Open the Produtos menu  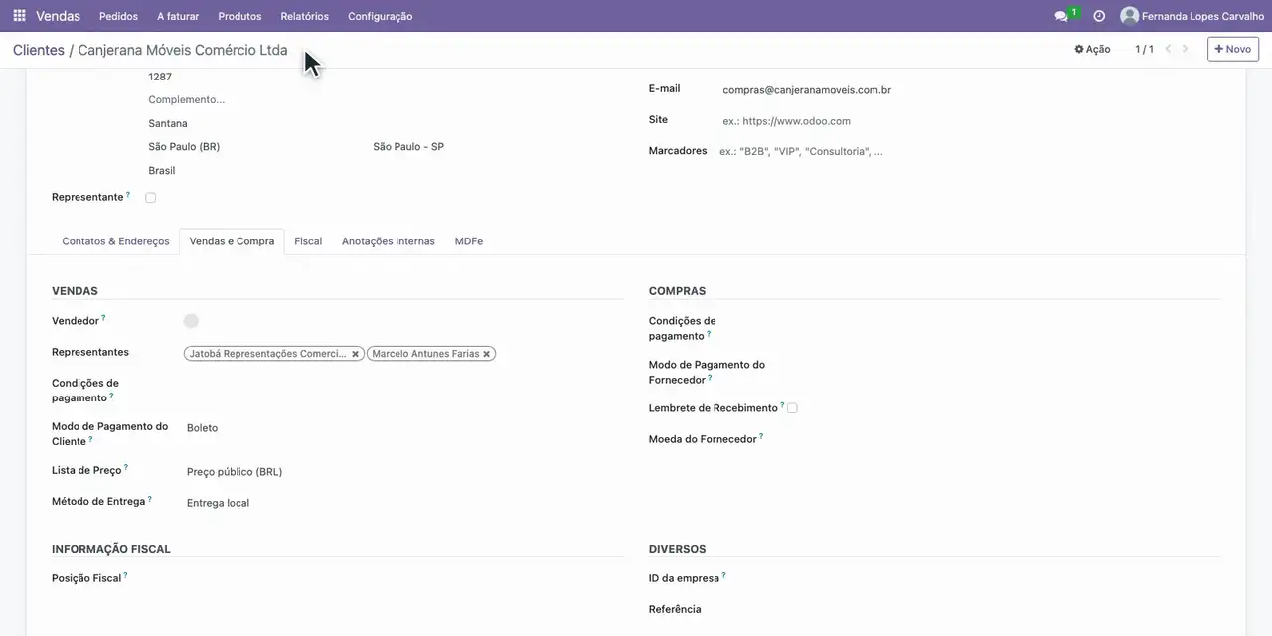(239, 16)
